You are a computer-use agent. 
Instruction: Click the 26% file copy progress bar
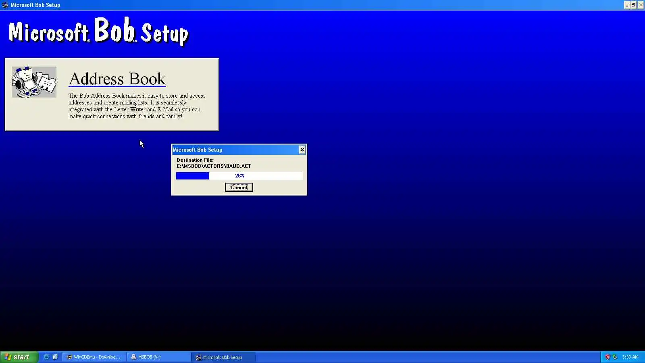[239, 176]
